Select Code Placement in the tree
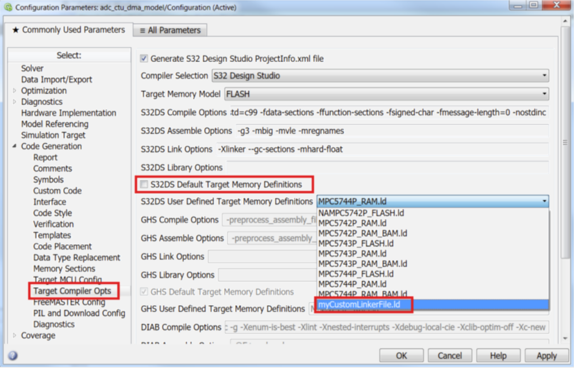The height and width of the screenshot is (368, 574). pos(62,246)
